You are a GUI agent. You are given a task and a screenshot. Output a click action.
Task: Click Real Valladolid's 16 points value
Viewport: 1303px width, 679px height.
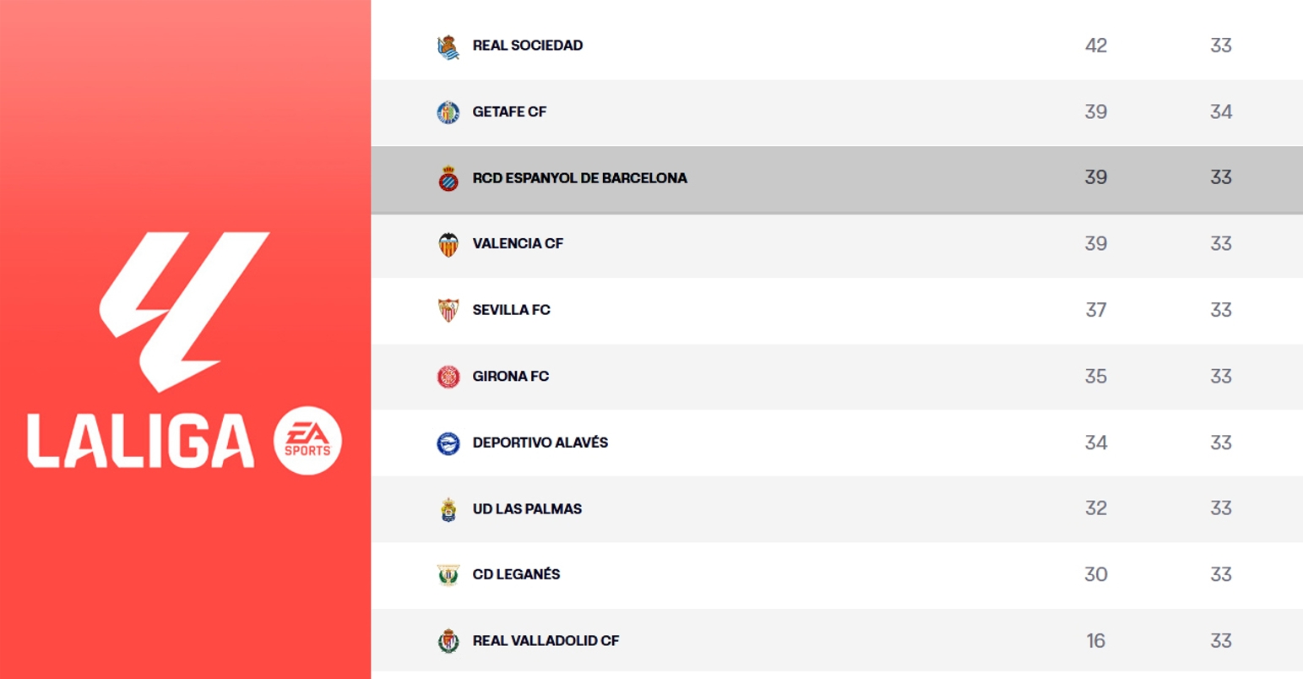coord(1095,641)
